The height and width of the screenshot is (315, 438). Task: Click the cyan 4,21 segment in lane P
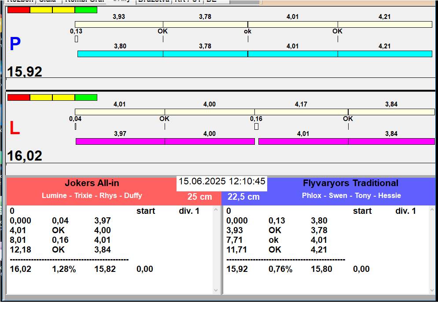click(385, 54)
